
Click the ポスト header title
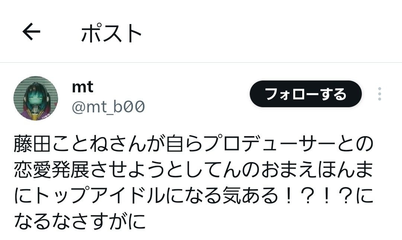point(112,33)
